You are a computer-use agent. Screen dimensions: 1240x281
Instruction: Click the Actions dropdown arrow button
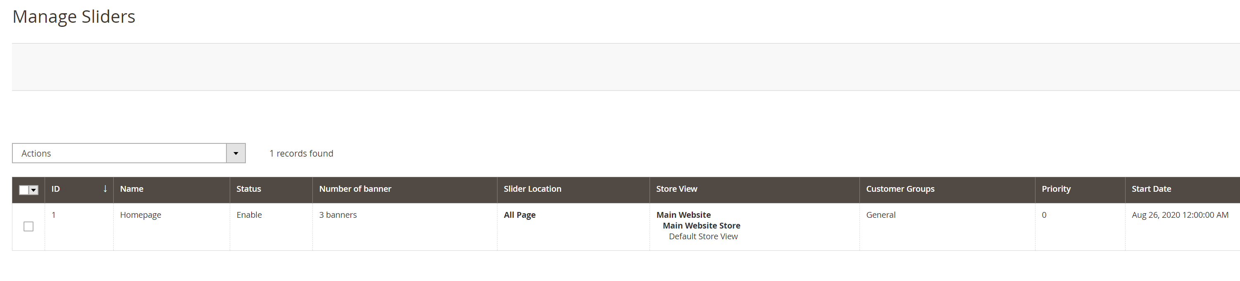[x=236, y=153]
